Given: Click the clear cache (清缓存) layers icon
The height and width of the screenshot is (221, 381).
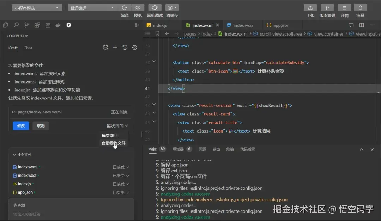Looking at the screenshot, I should pyautogui.click(x=172, y=7).
